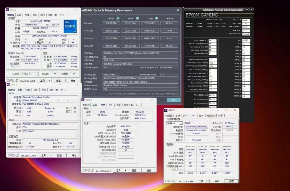Click the BIOS date 04/14/2023 in the mainboard window
The width and height of the screenshot is (290, 191).
50,131
